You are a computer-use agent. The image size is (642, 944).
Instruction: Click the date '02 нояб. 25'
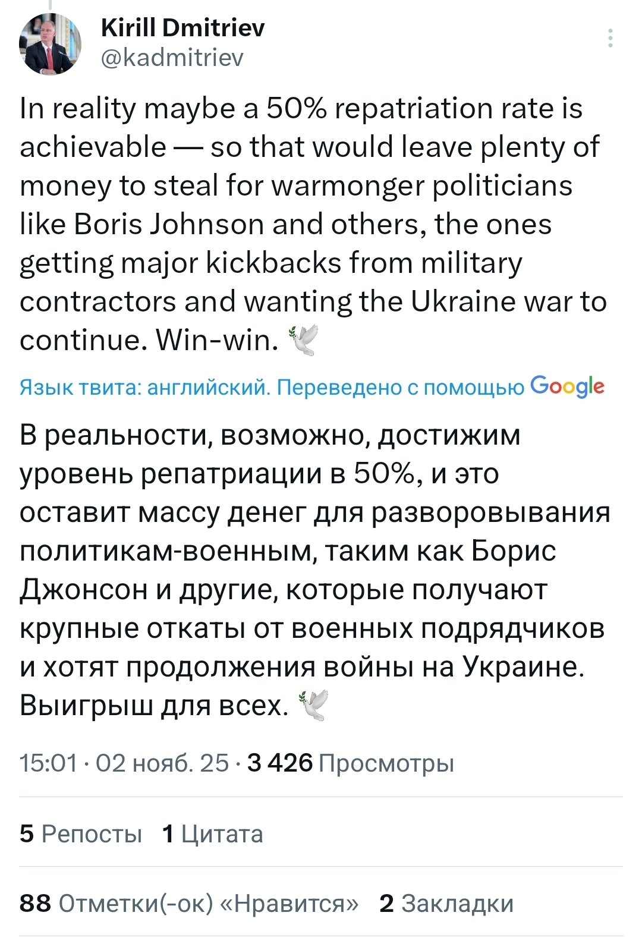tap(162, 763)
